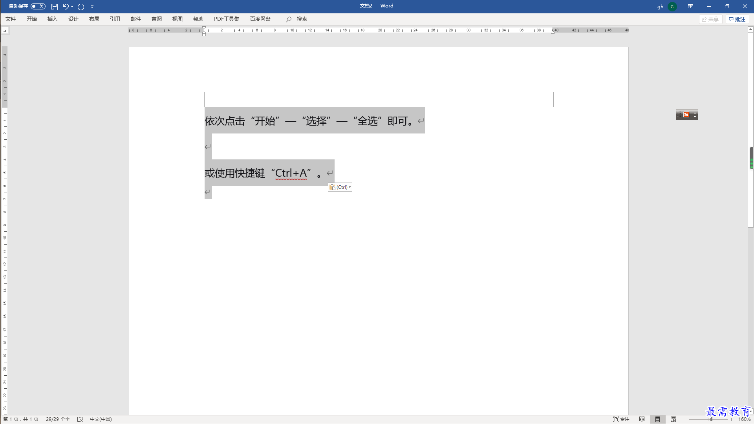Click the text 'Ctrl+A' in the document
754x424 pixels.
tap(291, 173)
